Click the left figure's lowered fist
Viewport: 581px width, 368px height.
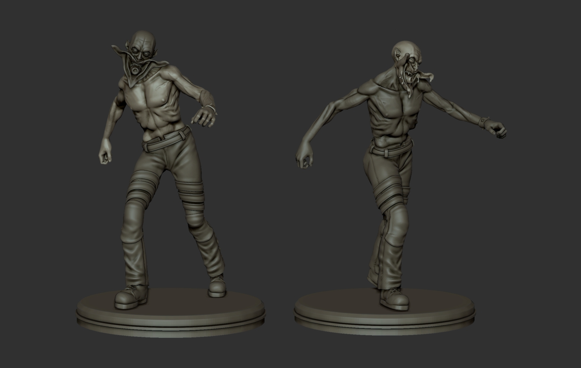105,155
